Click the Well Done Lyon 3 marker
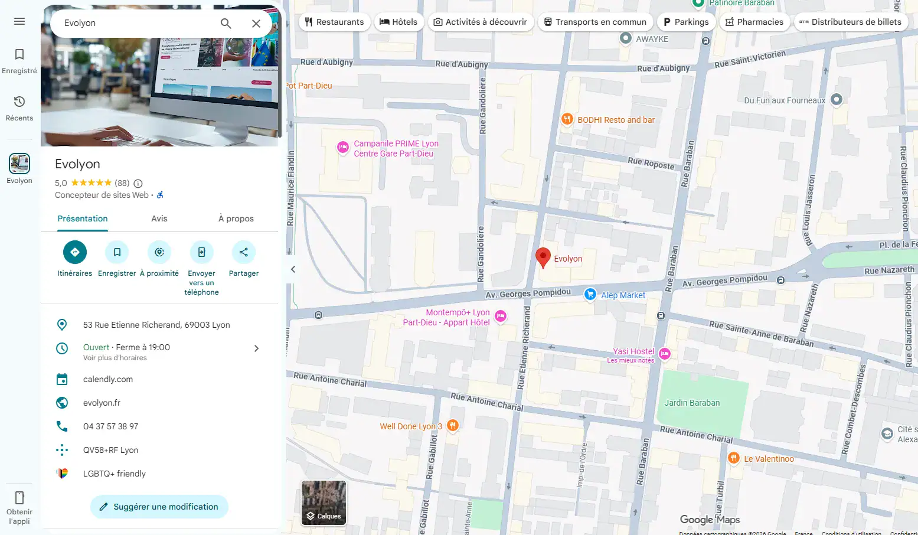This screenshot has height=535, width=918. point(453,425)
